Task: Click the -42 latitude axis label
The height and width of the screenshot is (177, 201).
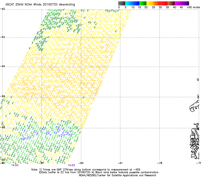Action: click(2, 37)
